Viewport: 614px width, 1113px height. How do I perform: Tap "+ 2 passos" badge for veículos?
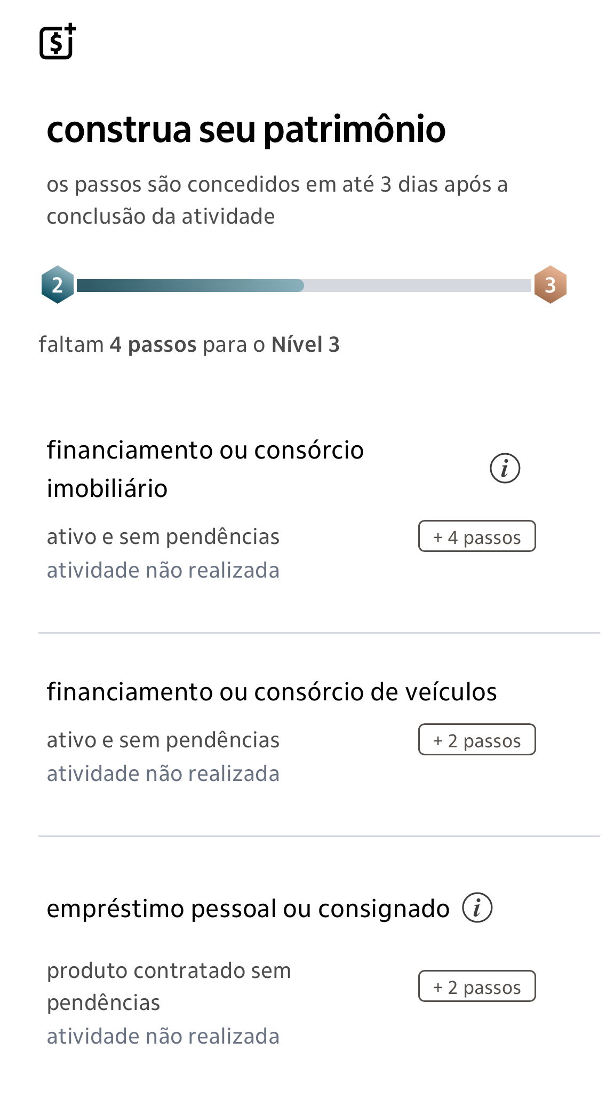click(477, 740)
